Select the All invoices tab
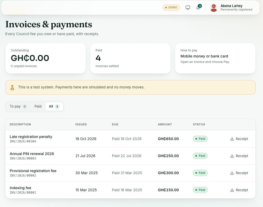263x207 pixels. click(x=54, y=106)
